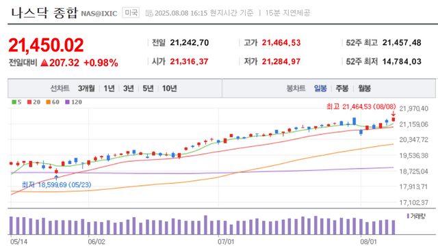Viewport: 438px width, 252px height.
Task: Click the 20,347.72 price axis label
Action: pyautogui.click(x=414, y=140)
